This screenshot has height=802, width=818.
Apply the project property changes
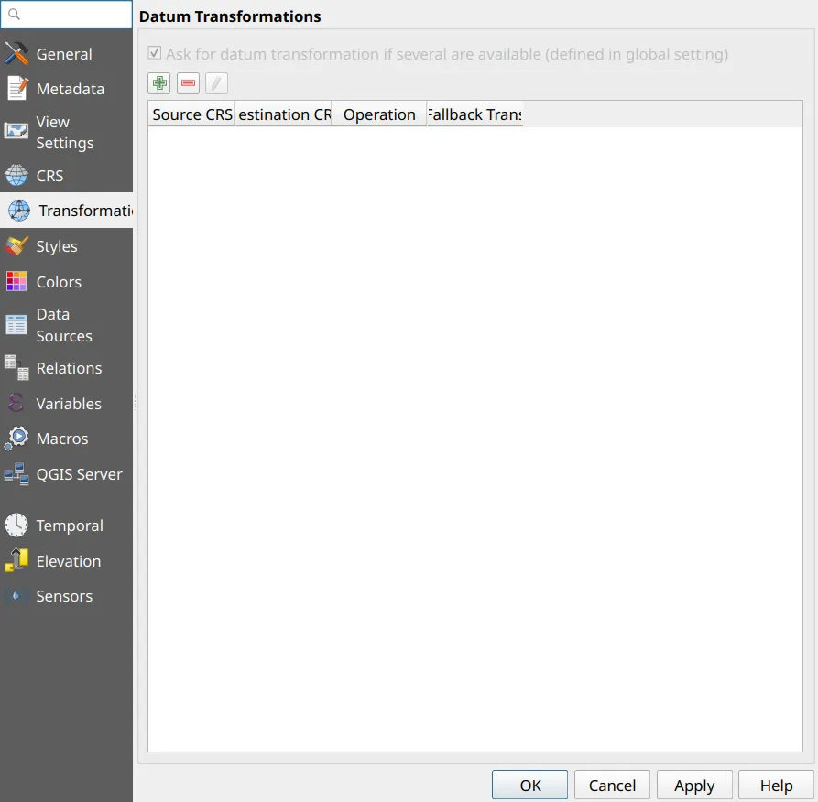[694, 785]
